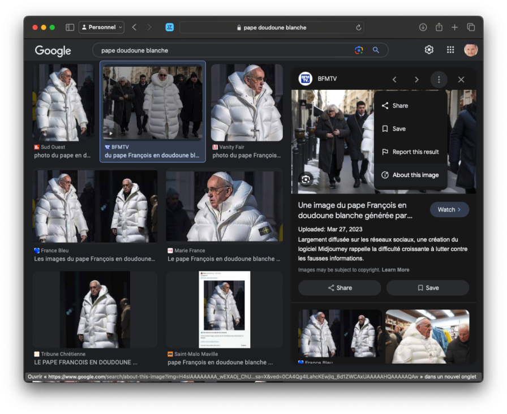Open Safari downloads icon

(x=423, y=28)
